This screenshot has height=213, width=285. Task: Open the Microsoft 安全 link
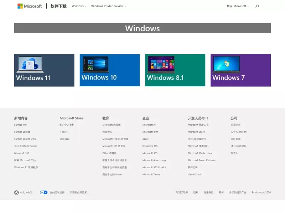pyautogui.click(x=150, y=132)
